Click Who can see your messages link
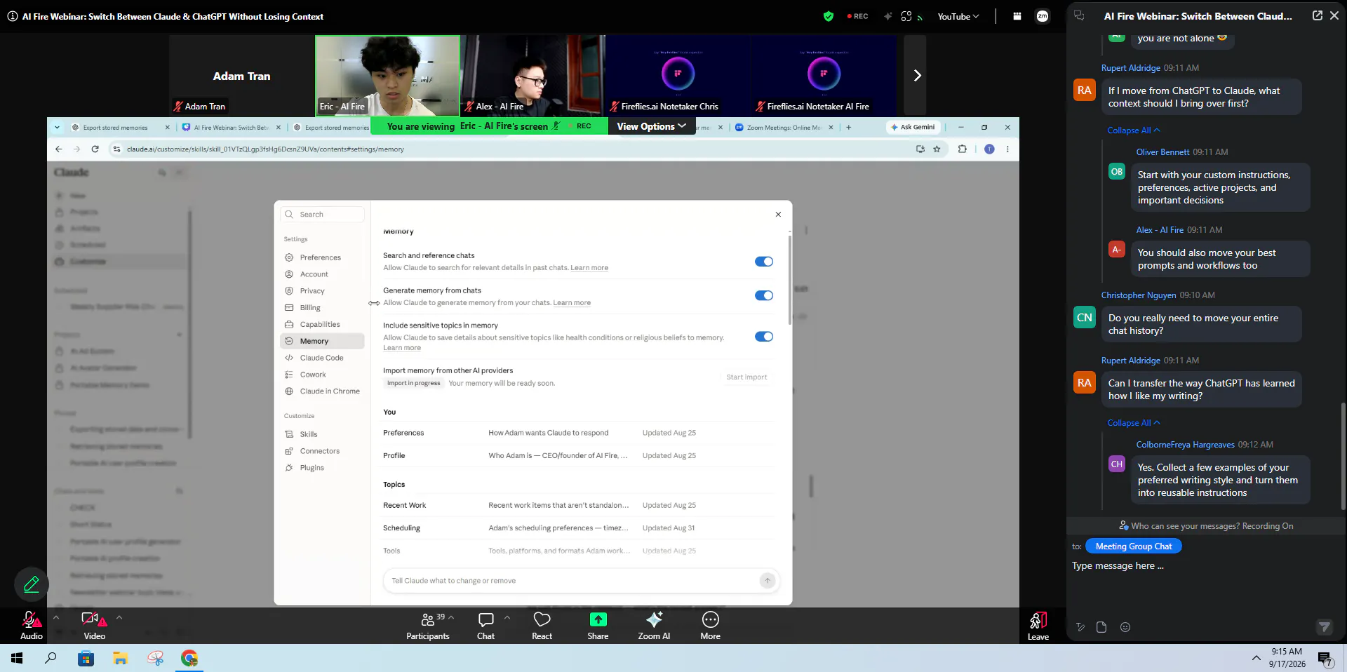Viewport: 1347px width, 672px height. click(x=1206, y=526)
